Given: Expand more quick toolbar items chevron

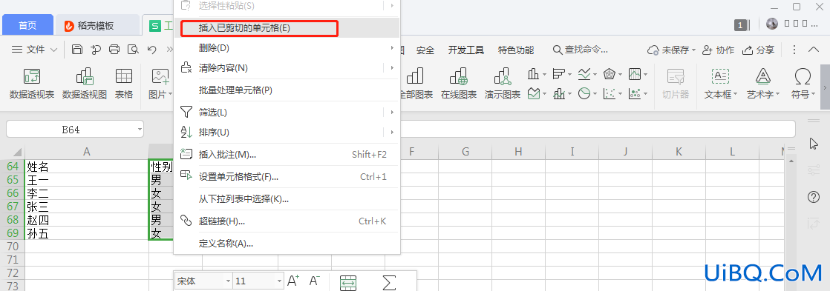Looking at the screenshot, I should [x=169, y=50].
